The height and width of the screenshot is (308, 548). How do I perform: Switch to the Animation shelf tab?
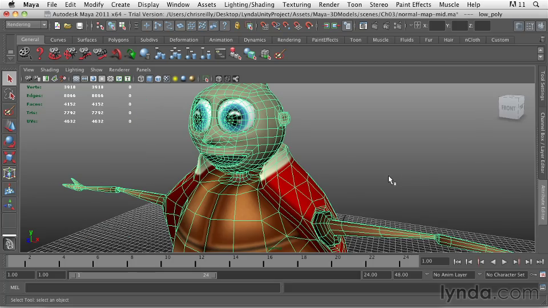tap(221, 40)
